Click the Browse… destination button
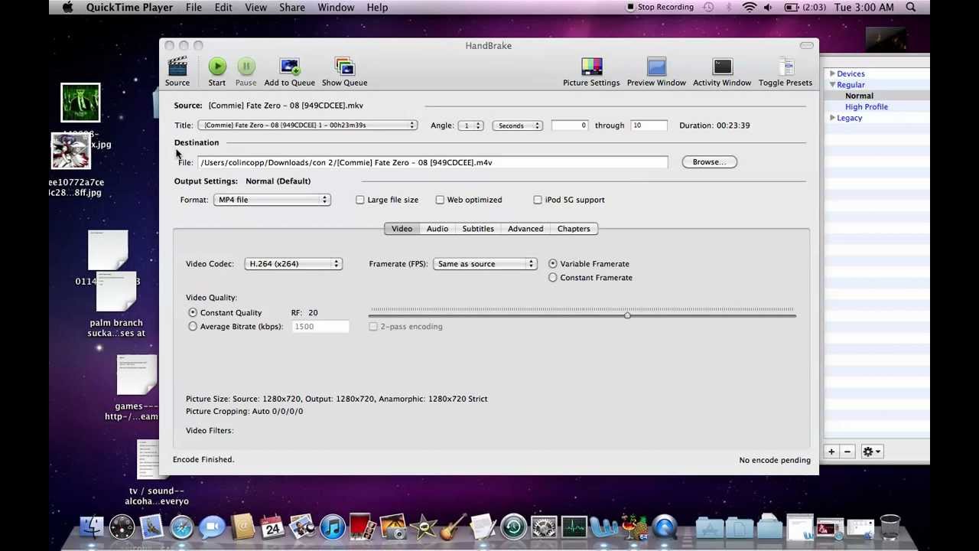 tap(709, 162)
